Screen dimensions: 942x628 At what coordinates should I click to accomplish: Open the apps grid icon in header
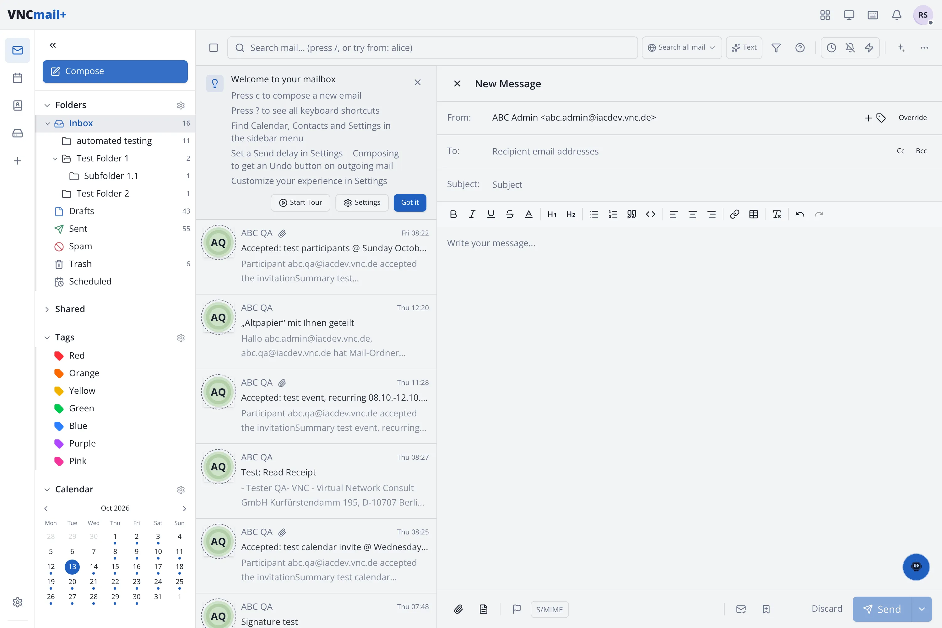click(825, 15)
